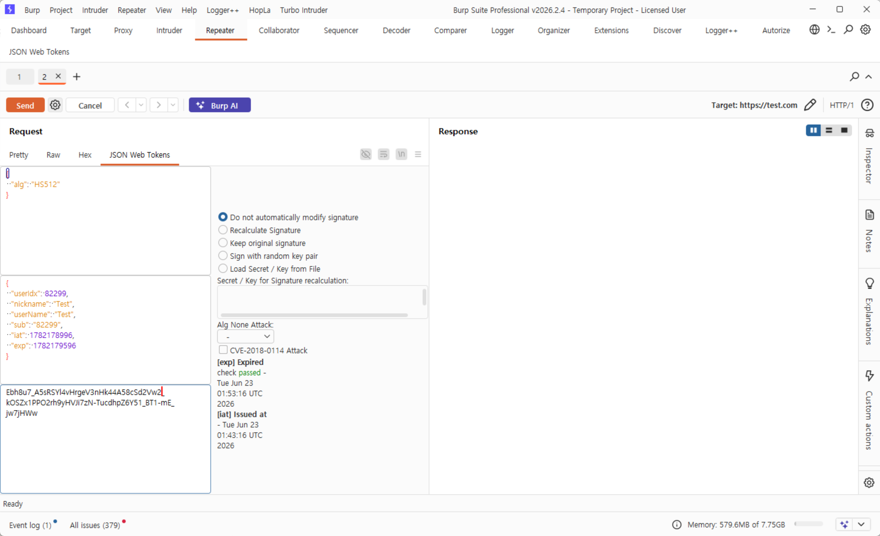Collapse Repeater tab bar chevron
Viewport: 880px width, 536px height.
(x=869, y=76)
